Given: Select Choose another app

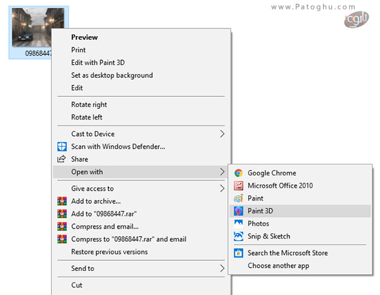Looking at the screenshot, I should (x=300, y=266).
